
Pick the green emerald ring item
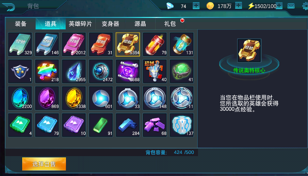pyautogui.click(x=182, y=71)
